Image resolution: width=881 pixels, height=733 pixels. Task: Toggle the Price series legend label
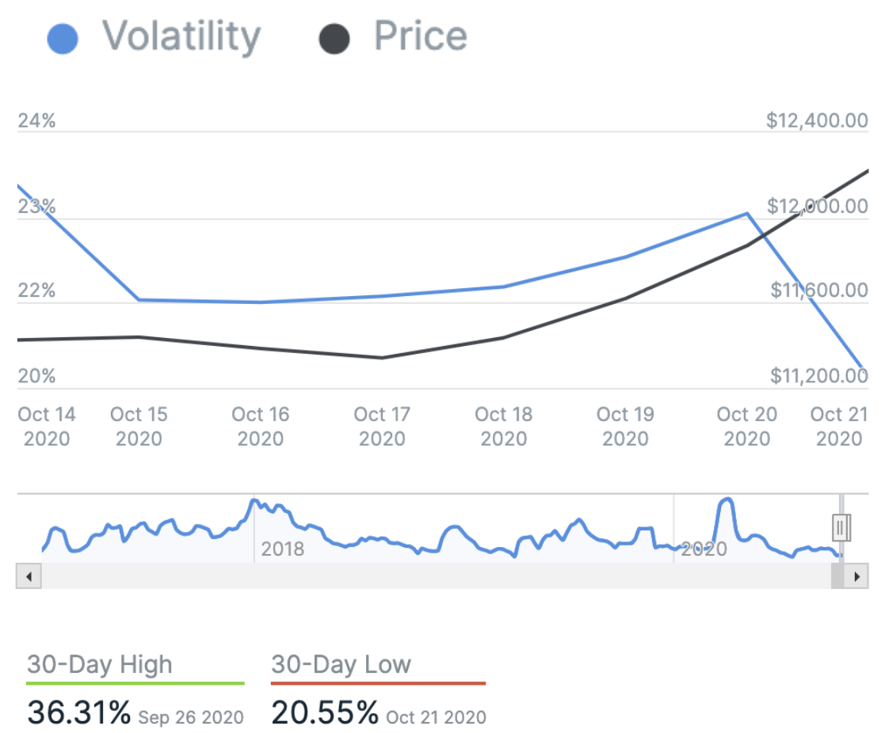pyautogui.click(x=420, y=36)
